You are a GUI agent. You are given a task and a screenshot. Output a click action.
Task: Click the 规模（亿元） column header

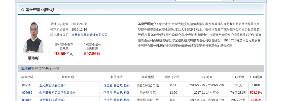click(x=173, y=77)
